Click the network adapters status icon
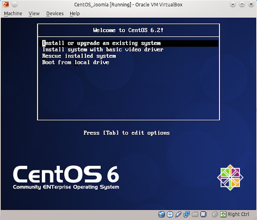 pos(186,214)
